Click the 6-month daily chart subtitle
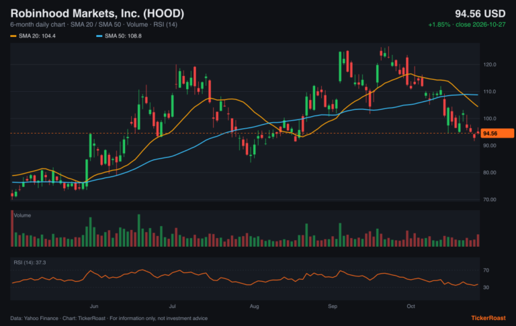 click(x=94, y=25)
